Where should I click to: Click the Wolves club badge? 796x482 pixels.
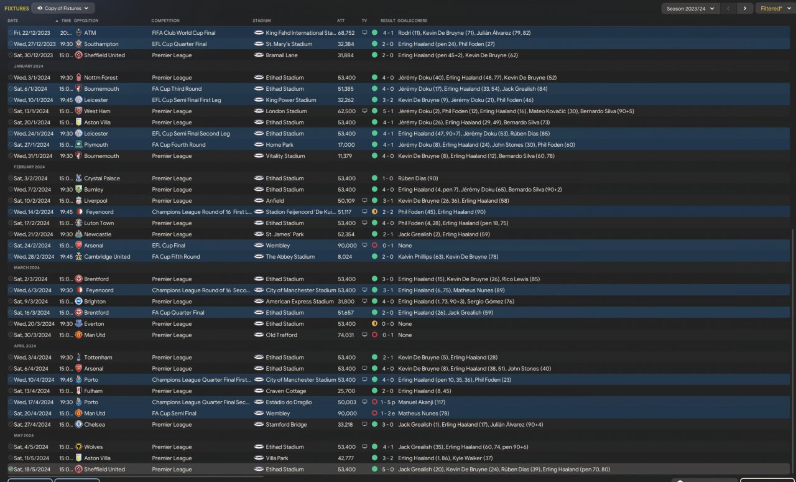(78, 447)
